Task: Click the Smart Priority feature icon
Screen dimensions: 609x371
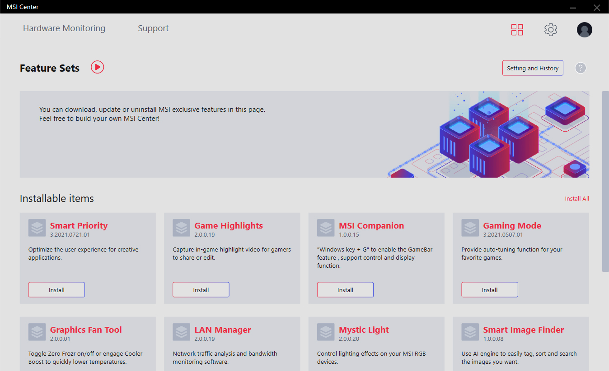Action: point(37,228)
